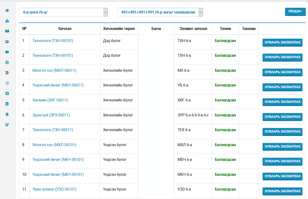Select the checklist icon in the sidebar
This screenshot has width=308, height=199.
[7, 83]
